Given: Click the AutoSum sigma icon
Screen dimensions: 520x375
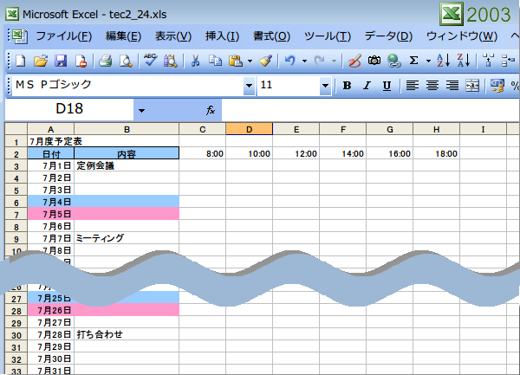Looking at the screenshot, I should (x=413, y=61).
